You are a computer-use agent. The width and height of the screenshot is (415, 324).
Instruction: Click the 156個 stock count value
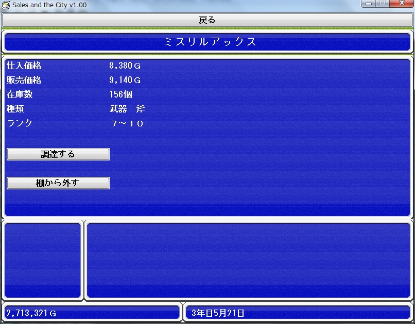pos(121,94)
